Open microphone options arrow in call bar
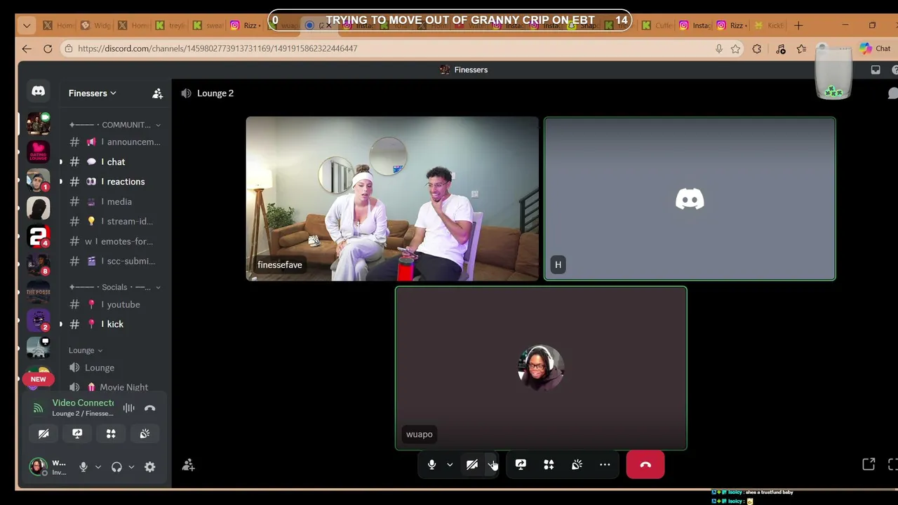898x505 pixels. (x=450, y=464)
